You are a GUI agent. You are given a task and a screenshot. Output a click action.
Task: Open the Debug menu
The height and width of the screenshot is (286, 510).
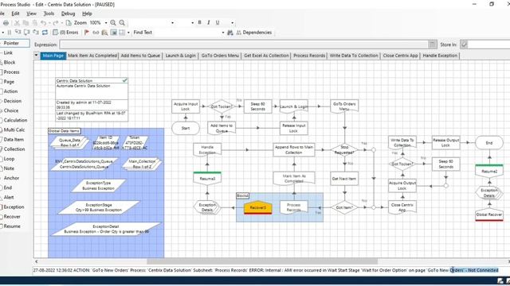point(68,14)
